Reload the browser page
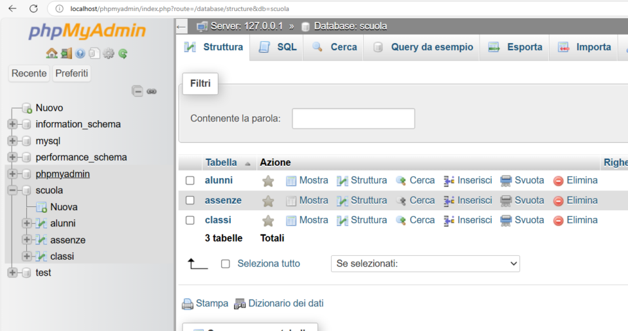 [x=33, y=8]
